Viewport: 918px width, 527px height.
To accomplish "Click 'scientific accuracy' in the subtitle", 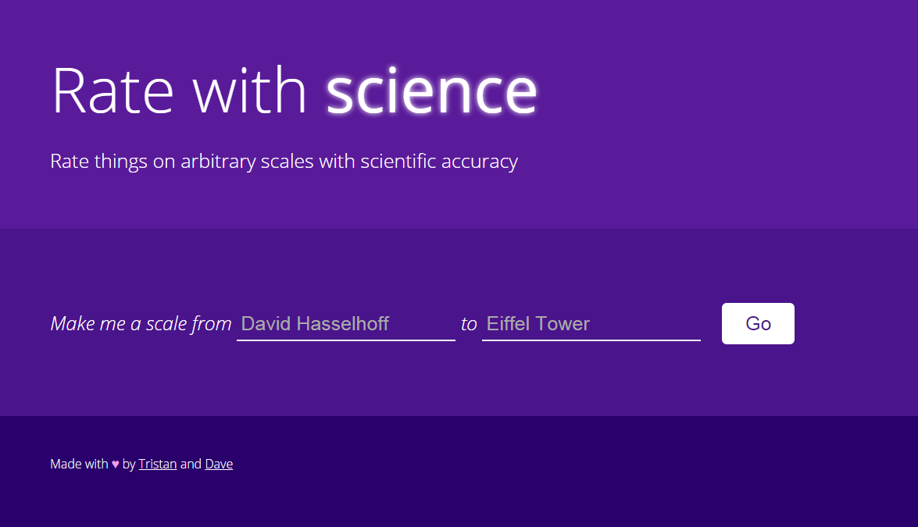I will click(439, 161).
